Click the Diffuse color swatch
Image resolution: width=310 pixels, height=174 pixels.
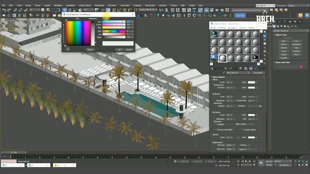click(x=251, y=82)
